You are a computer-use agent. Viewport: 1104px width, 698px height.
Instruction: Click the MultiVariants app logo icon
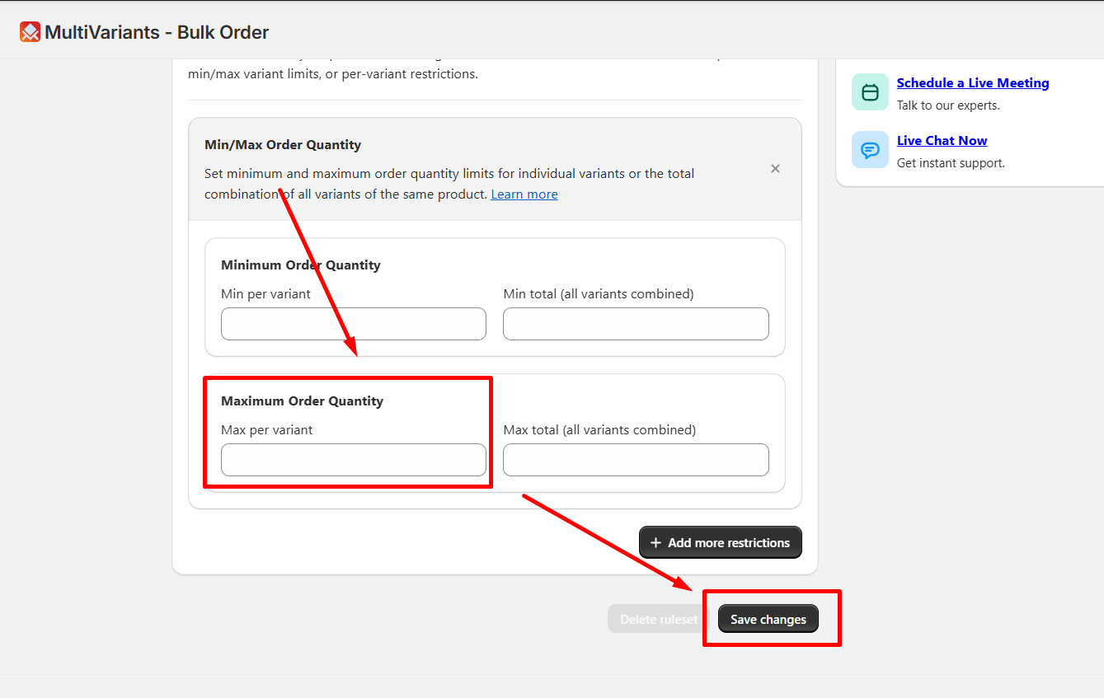[x=30, y=32]
